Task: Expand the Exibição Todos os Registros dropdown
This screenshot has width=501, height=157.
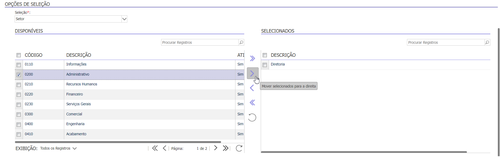Action: coord(58,149)
